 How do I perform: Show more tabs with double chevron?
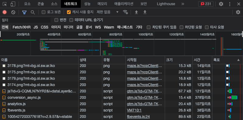[183, 4]
